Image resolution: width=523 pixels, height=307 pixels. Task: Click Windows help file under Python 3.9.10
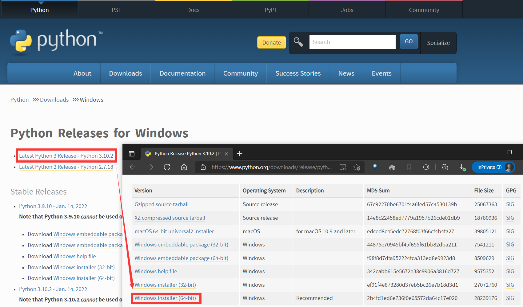74,256
